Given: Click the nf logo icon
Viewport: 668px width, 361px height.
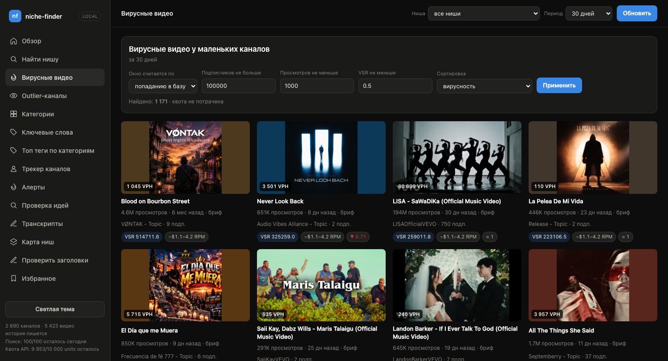Looking at the screenshot, I should pyautogui.click(x=15, y=16).
